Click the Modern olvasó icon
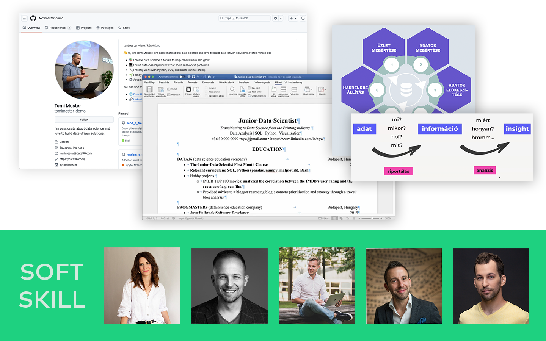Image resolution: width=546 pixels, height=341 pixels. tap(196, 89)
